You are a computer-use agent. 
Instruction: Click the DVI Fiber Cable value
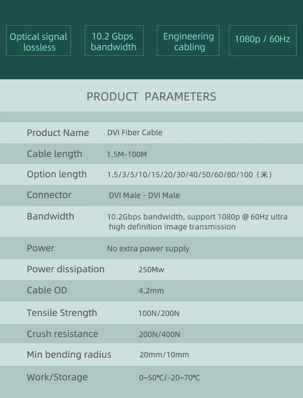click(135, 133)
